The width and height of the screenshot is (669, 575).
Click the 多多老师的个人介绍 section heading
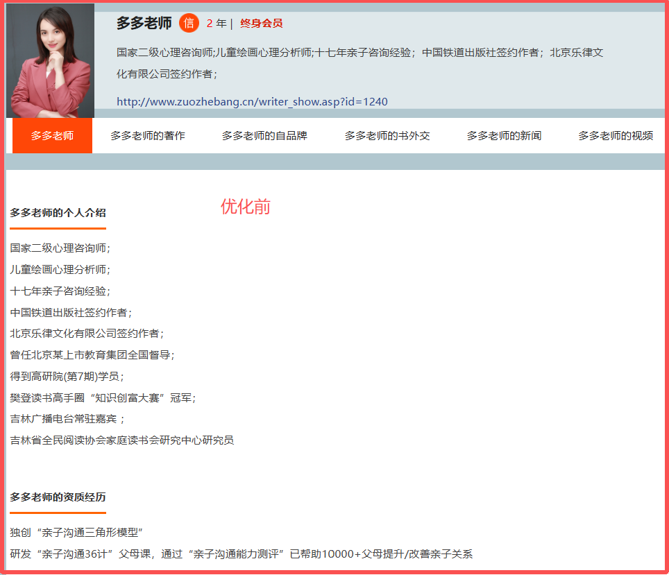coord(58,212)
